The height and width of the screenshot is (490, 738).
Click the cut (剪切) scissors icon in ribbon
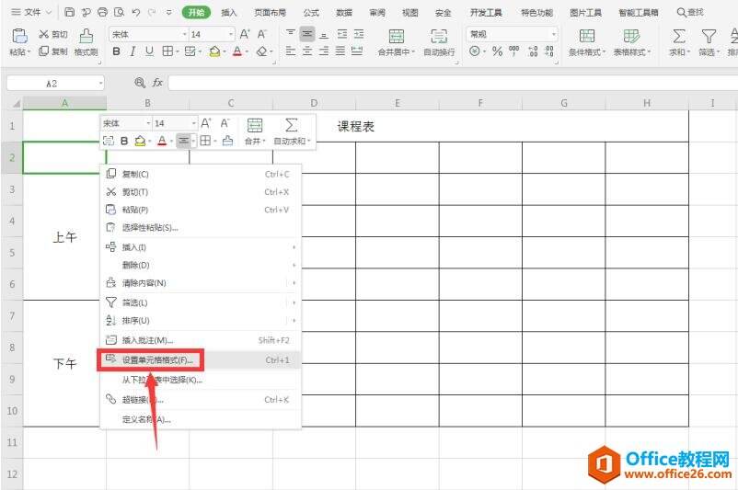click(x=43, y=34)
